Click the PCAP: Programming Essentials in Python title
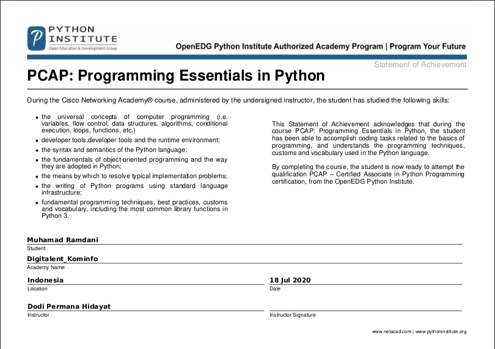Screen dimensions: 495x349 pos(176,76)
